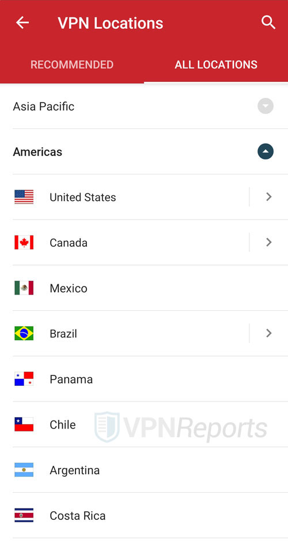288x543 pixels.
Task: Tap the United States flag icon
Action: pos(24,197)
